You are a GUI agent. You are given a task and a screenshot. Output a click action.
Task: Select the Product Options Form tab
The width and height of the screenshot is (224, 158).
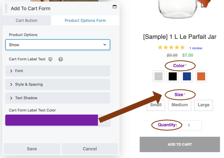pyautogui.click(x=85, y=20)
